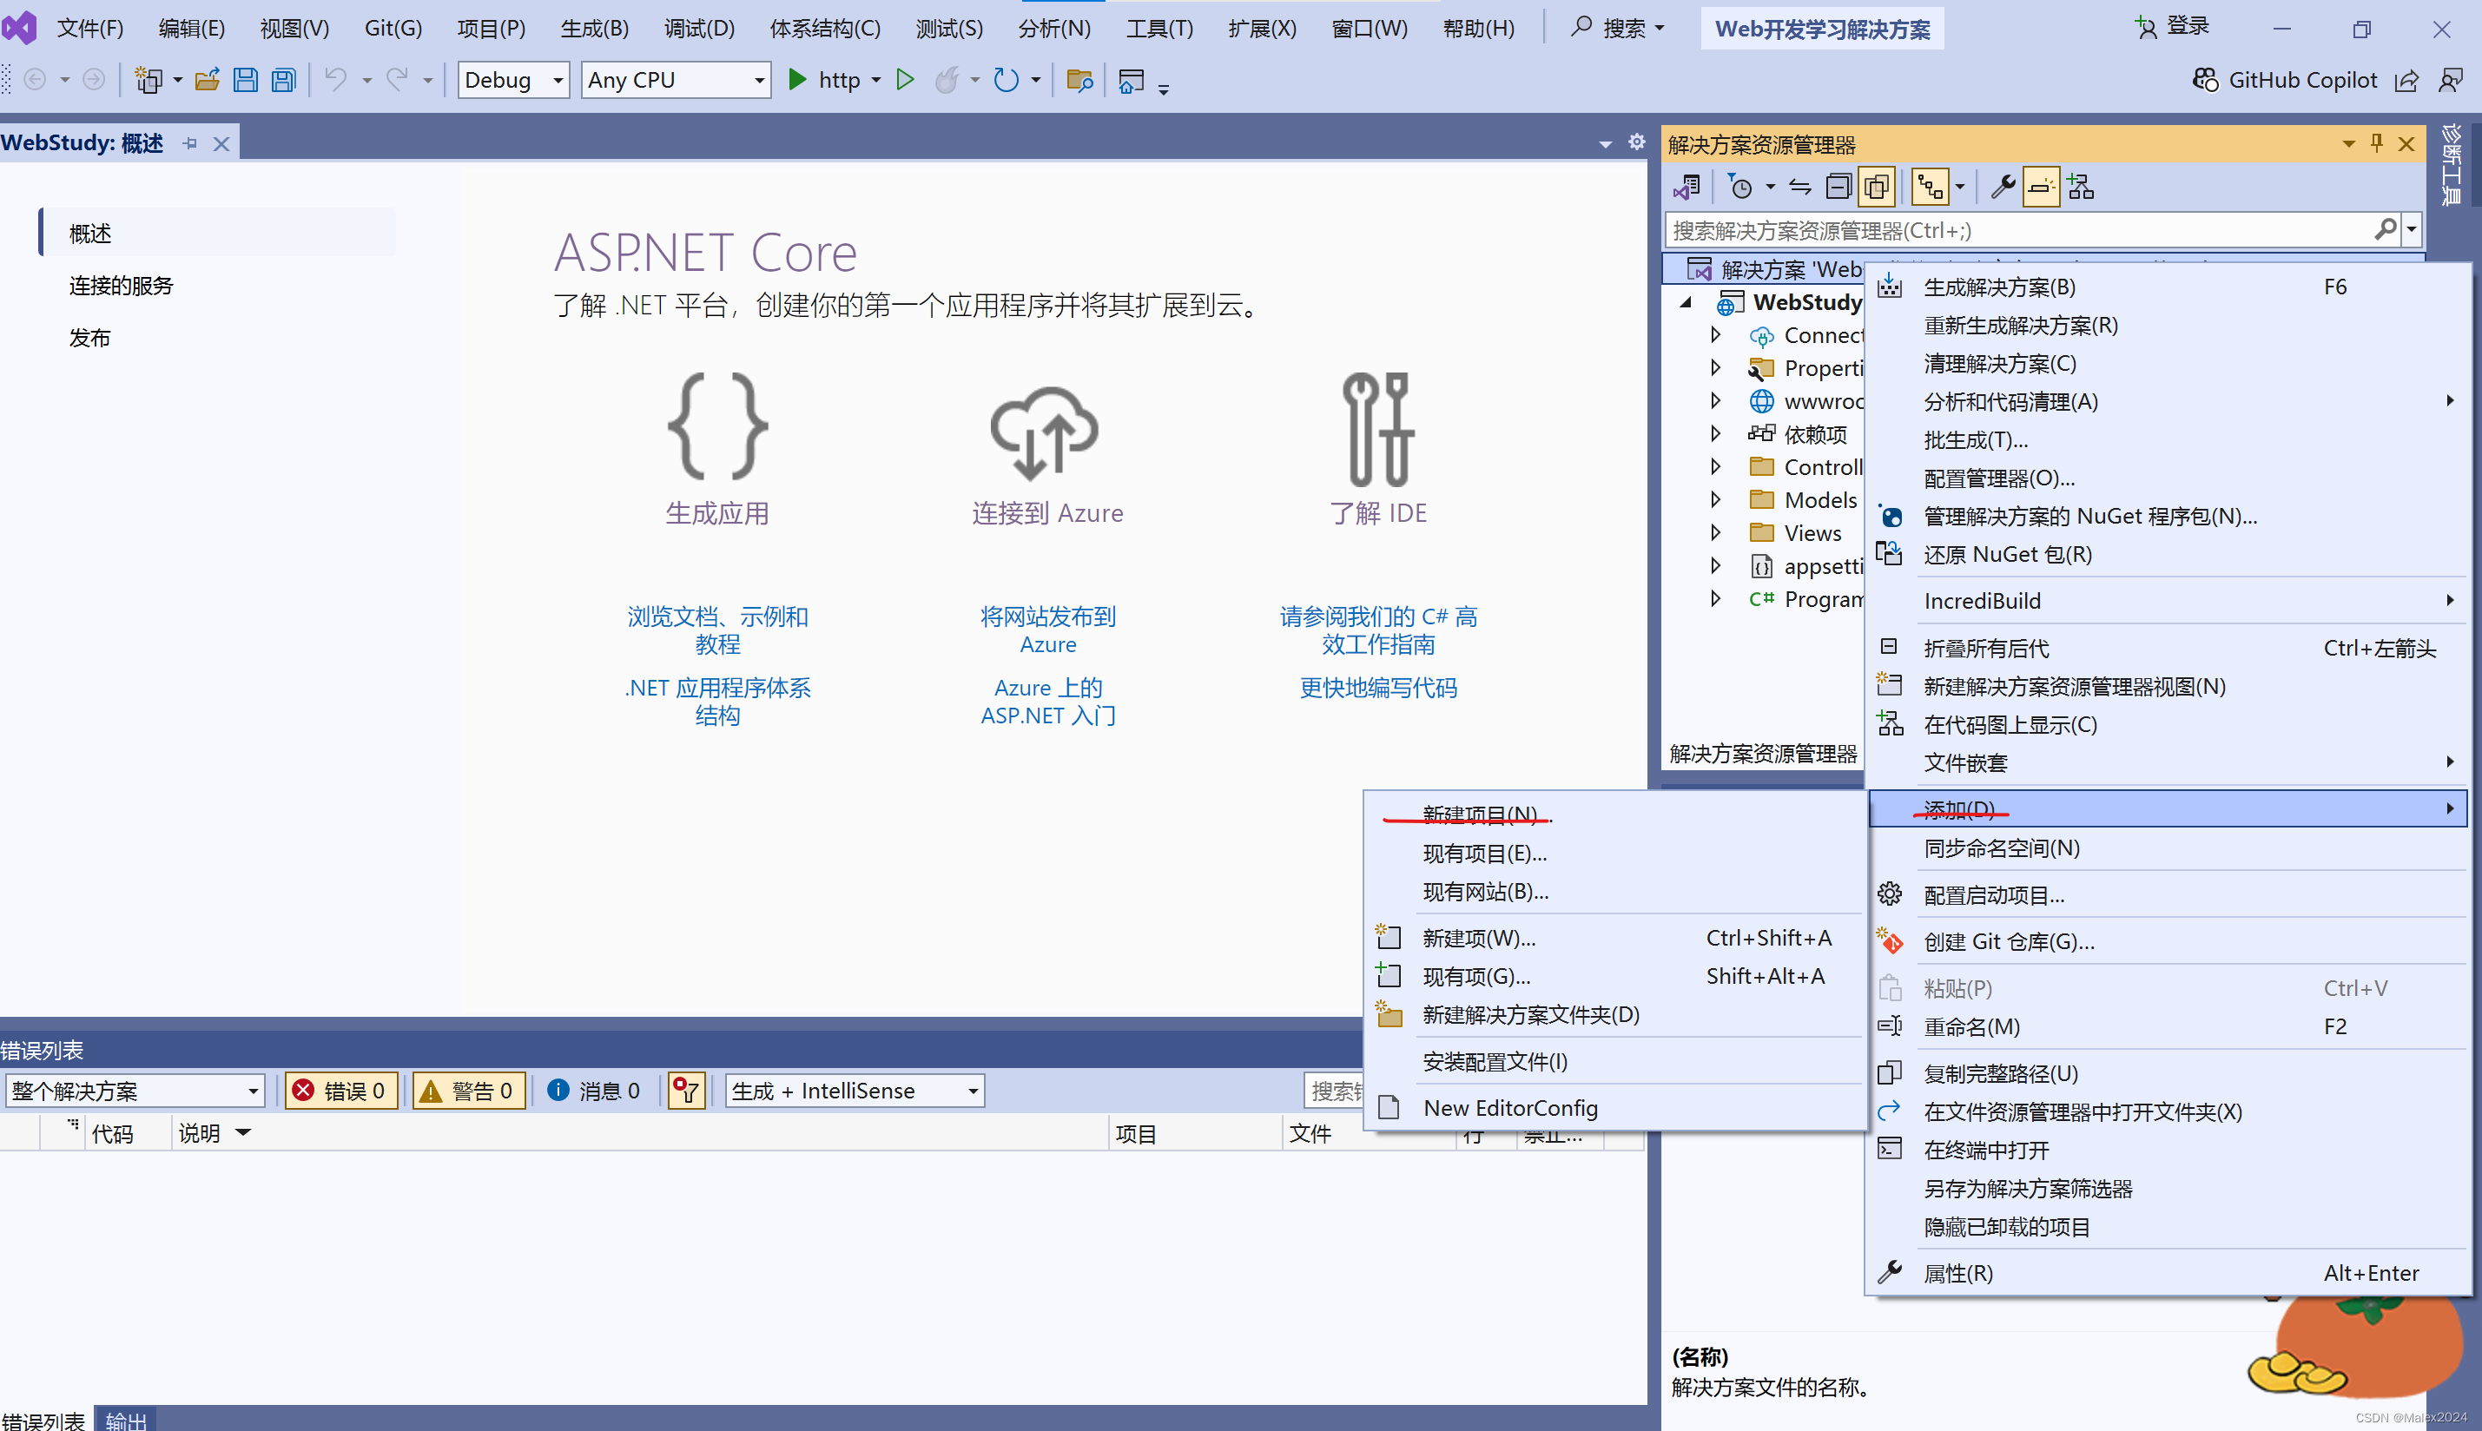
Task: Click Sync with Active Document arrows icon
Action: point(1799,186)
